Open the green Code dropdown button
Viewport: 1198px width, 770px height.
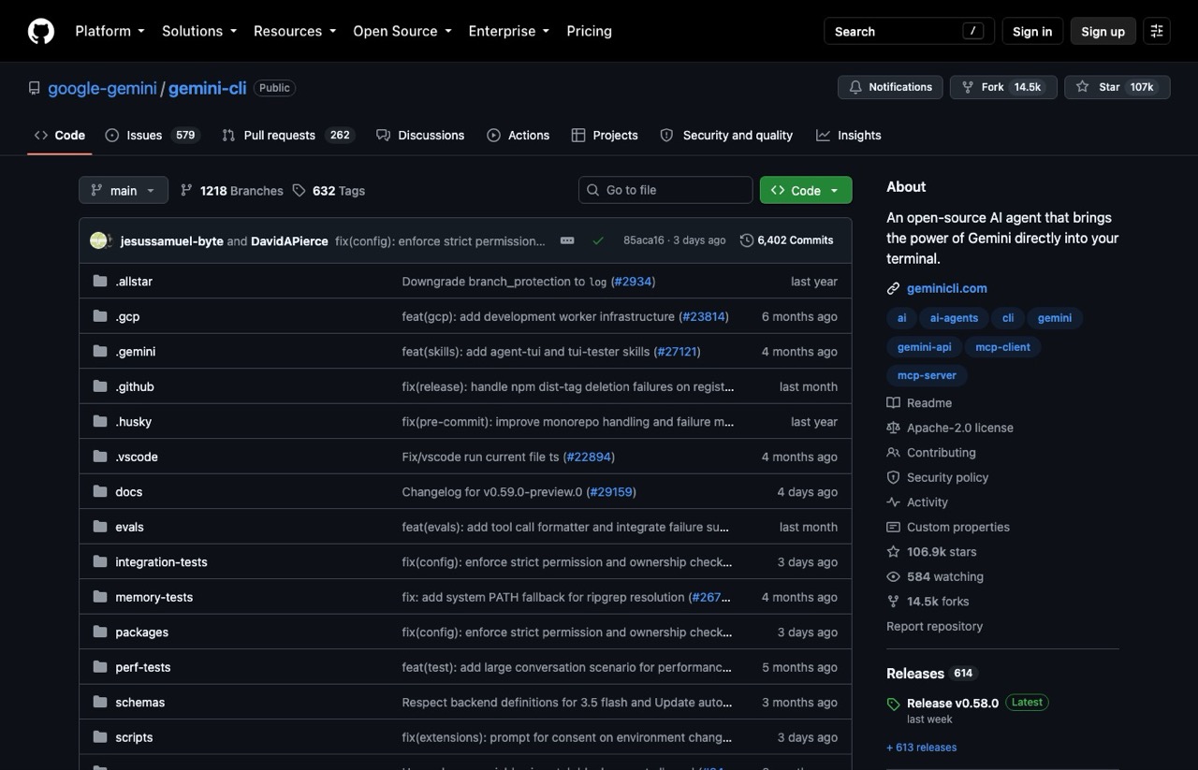(806, 190)
